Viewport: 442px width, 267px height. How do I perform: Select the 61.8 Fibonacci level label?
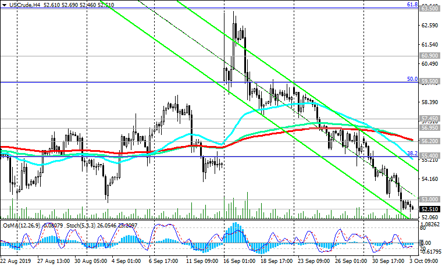tap(412, 5)
